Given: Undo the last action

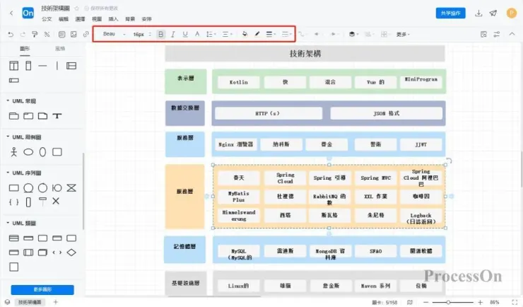Looking at the screenshot, I should [x=11, y=34].
